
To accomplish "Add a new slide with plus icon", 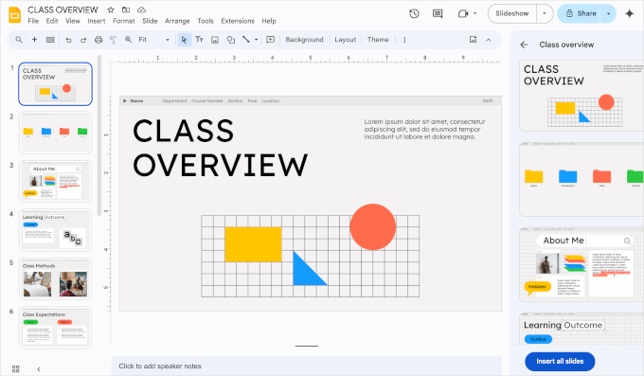I will click(34, 40).
